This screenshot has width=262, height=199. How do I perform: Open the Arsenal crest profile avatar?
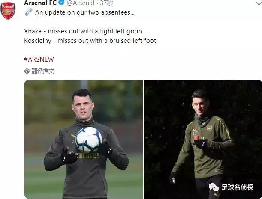(8, 11)
